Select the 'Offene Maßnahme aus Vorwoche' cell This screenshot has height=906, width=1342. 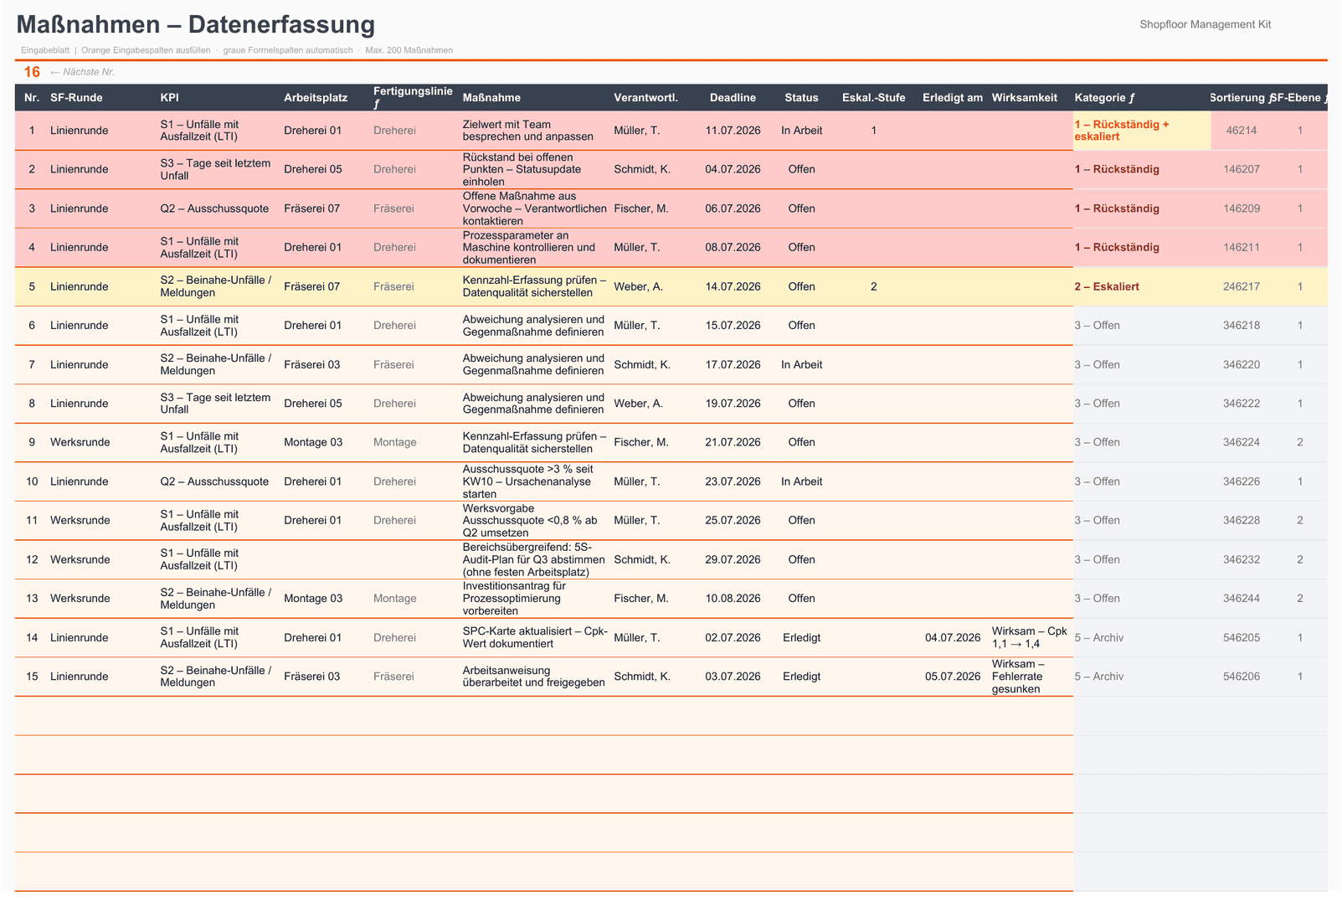[x=537, y=208]
